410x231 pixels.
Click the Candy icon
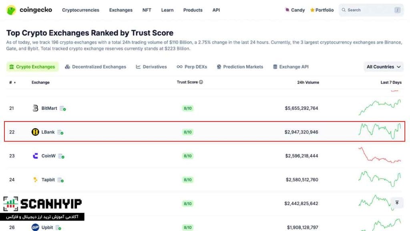pyautogui.click(x=287, y=10)
